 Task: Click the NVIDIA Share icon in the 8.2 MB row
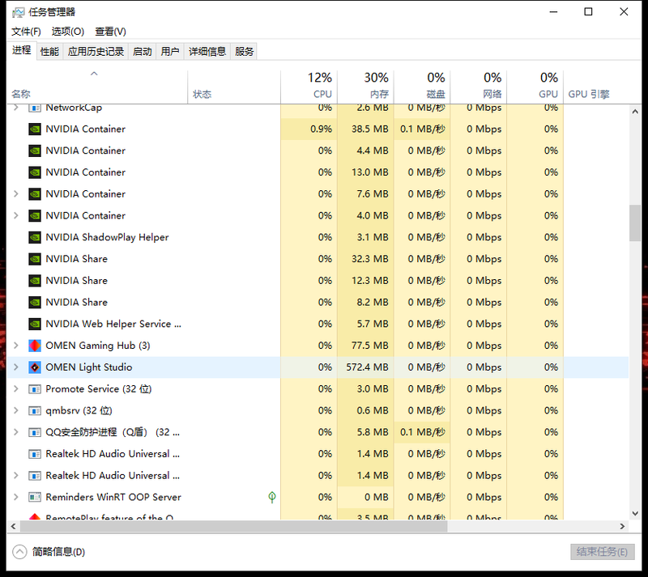(35, 303)
